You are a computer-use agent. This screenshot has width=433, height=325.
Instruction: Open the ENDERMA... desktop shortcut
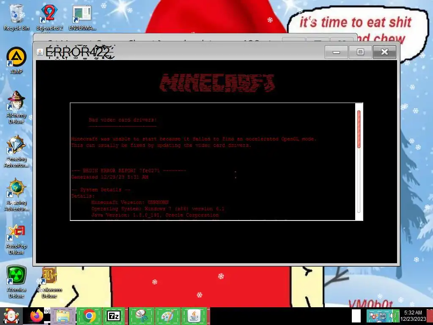pos(82,17)
